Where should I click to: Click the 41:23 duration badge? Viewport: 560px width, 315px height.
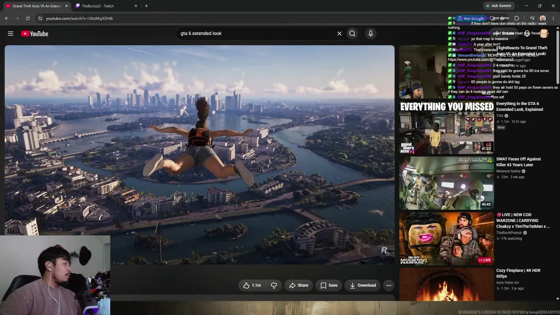pos(486,149)
